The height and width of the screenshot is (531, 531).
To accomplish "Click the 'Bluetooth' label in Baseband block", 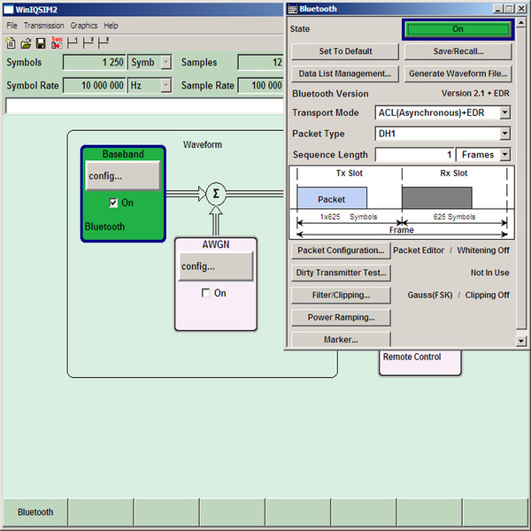I will tap(104, 227).
